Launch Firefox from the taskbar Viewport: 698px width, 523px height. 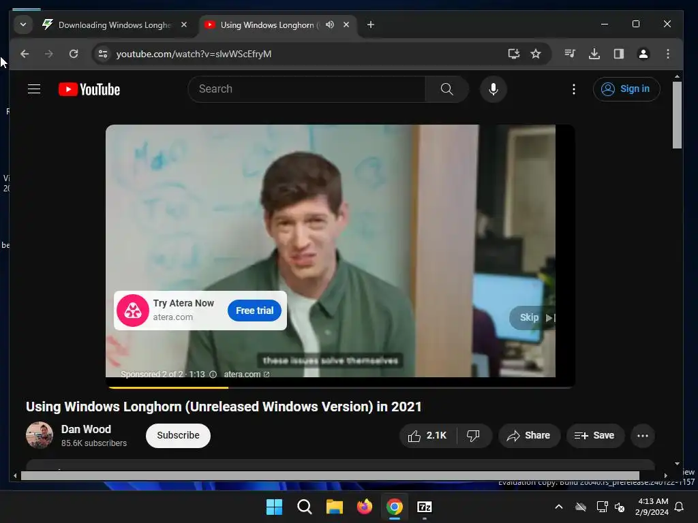point(365,507)
